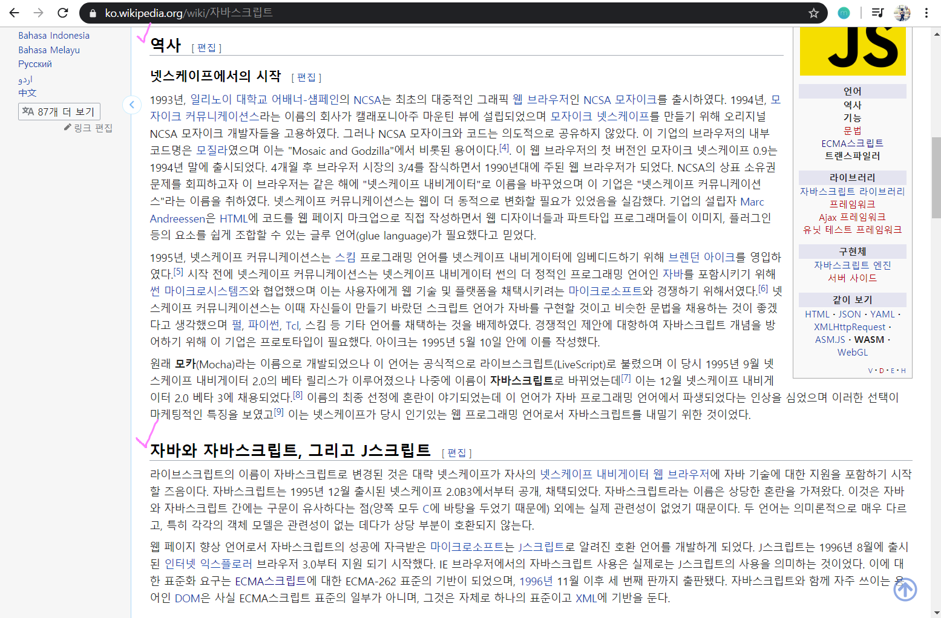Screen dimensions: 941x618
Task: Click the address bar URL
Action: click(189, 13)
